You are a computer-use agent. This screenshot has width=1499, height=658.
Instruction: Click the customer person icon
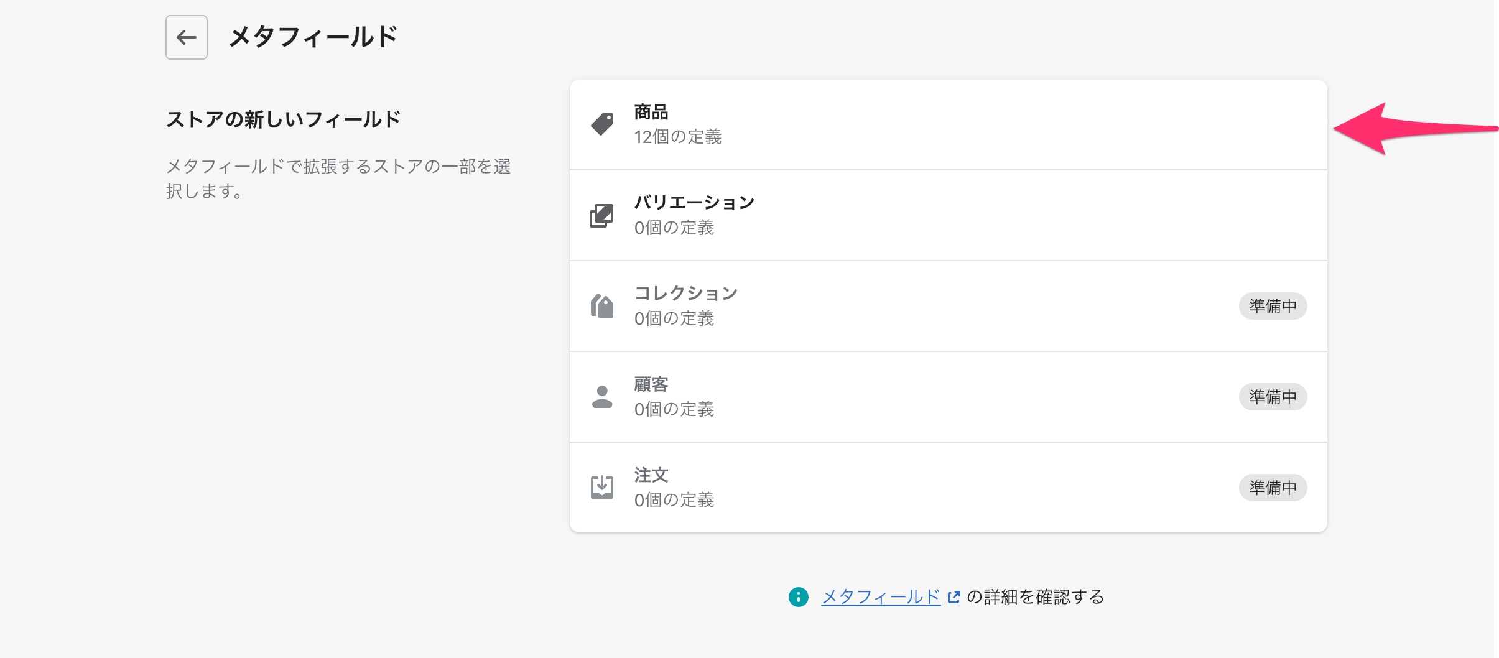pyautogui.click(x=602, y=397)
